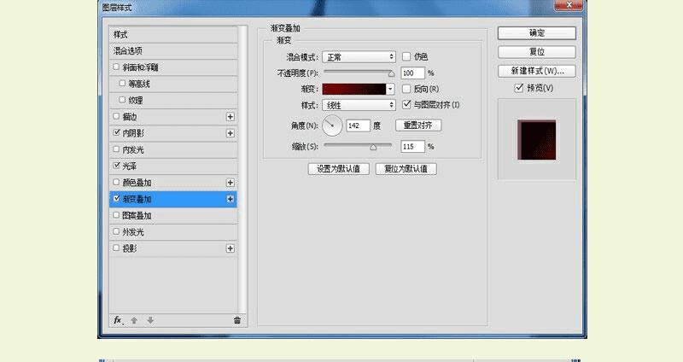Close the 图层样式 dialog window
683x362 pixels.
569,5
